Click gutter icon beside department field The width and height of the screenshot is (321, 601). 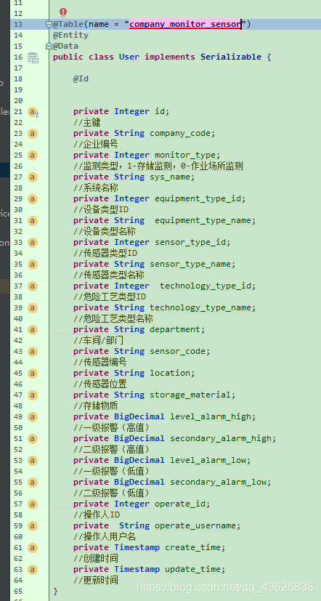tap(33, 330)
